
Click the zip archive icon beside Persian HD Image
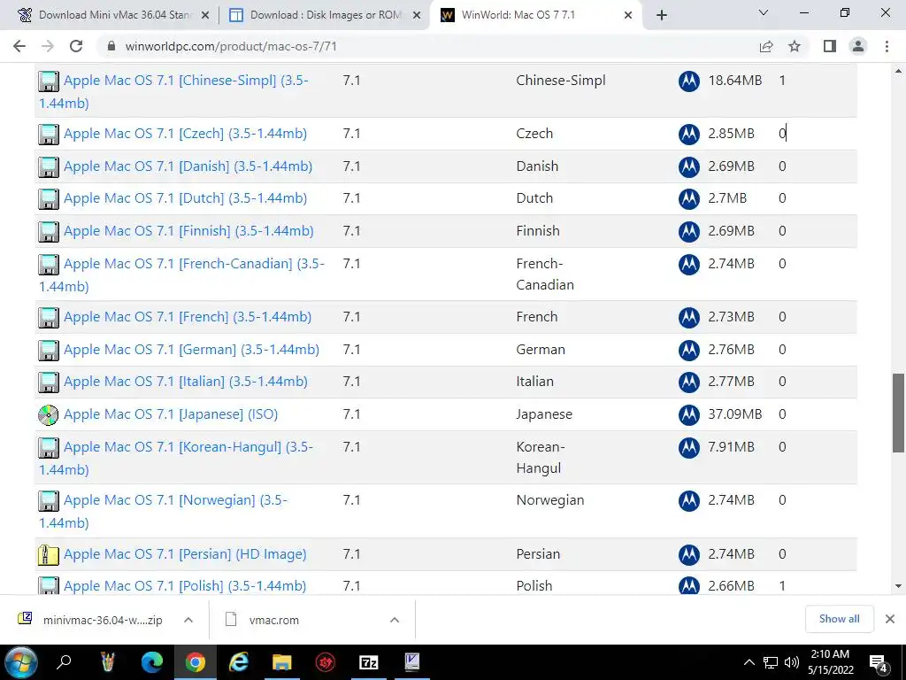click(x=49, y=555)
